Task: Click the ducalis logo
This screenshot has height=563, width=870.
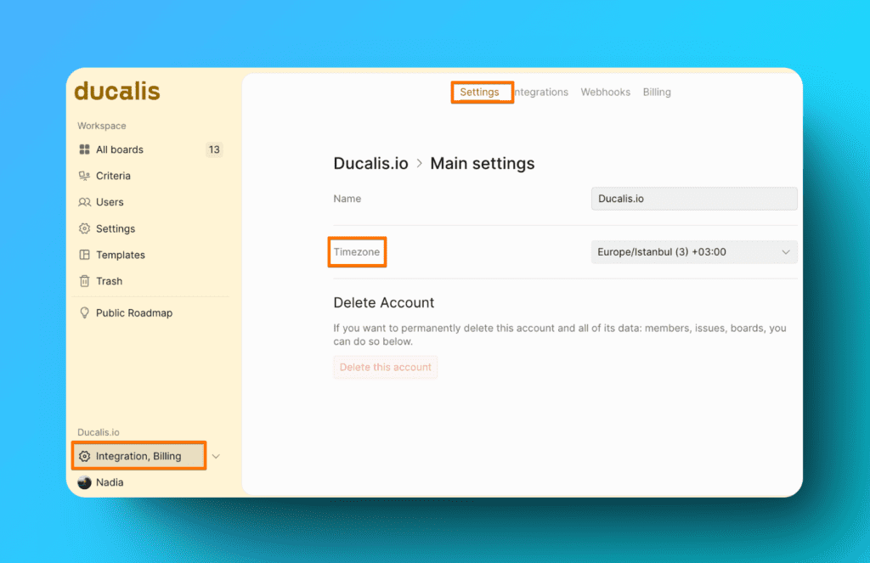Action: coord(117,91)
